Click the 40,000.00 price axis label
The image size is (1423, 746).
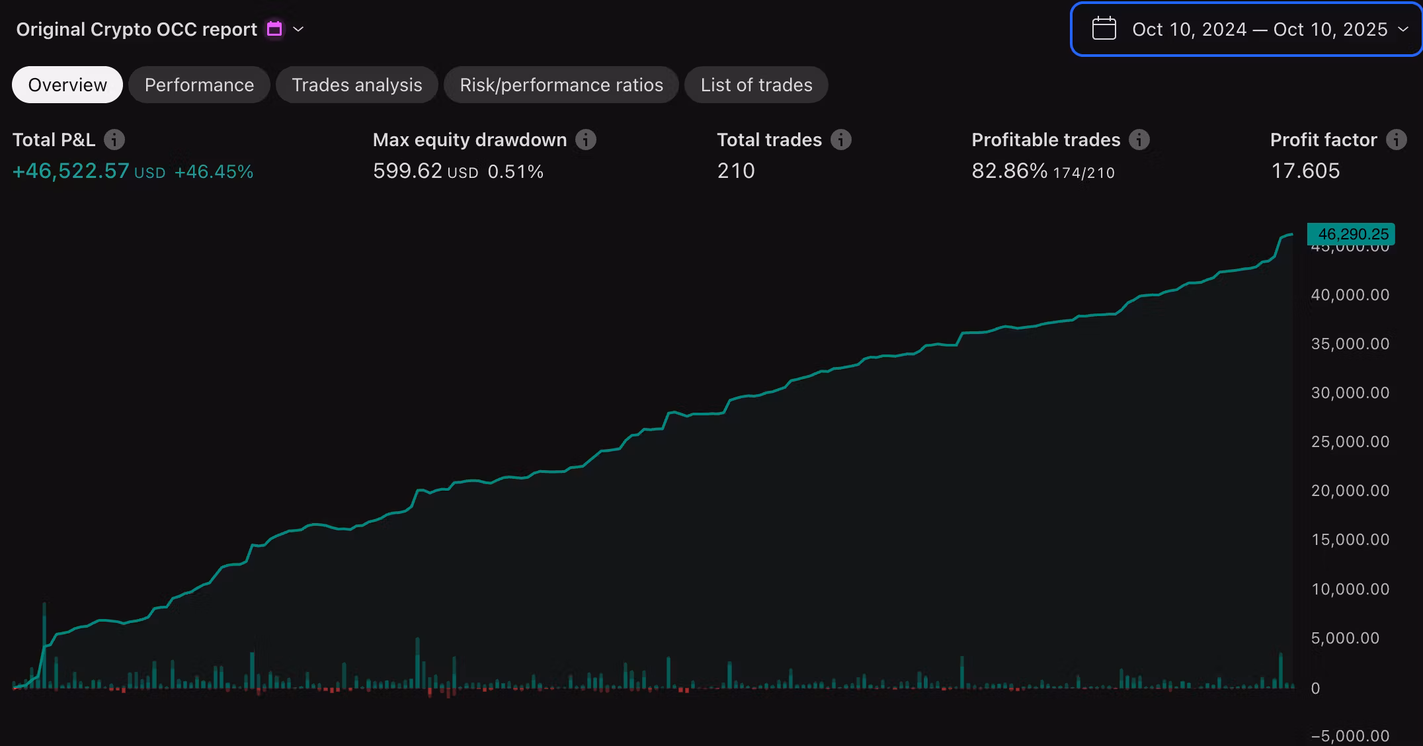1350,295
